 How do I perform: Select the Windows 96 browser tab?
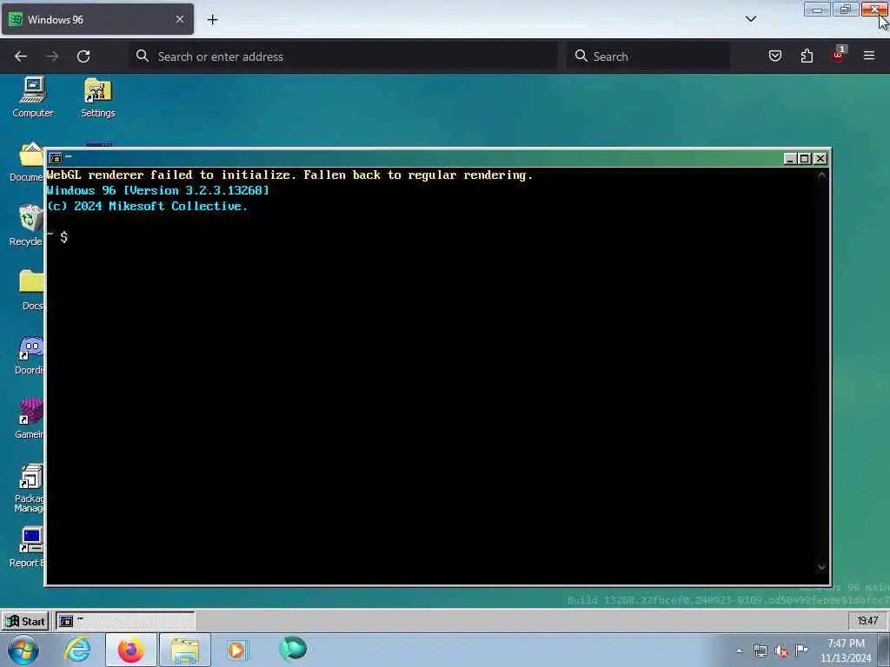[97, 19]
